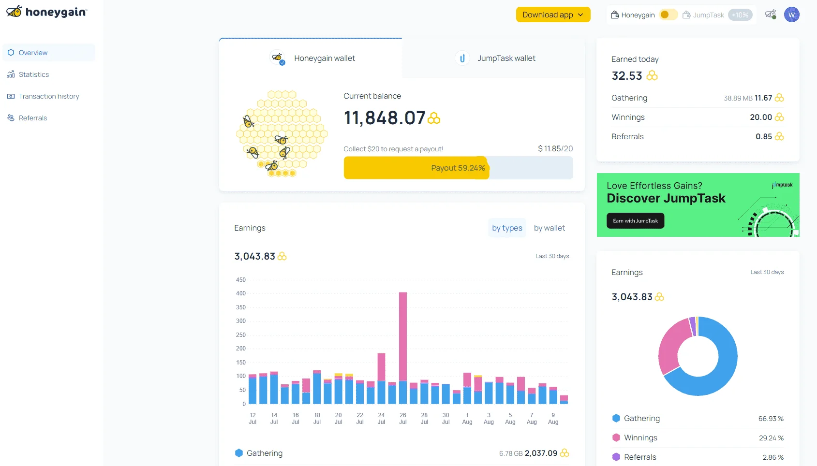Click 'Collect $20 to request a payout!' text
The height and width of the screenshot is (466, 817).
pyautogui.click(x=393, y=149)
